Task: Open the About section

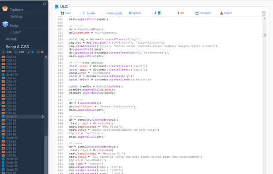Action: [x=11, y=39]
